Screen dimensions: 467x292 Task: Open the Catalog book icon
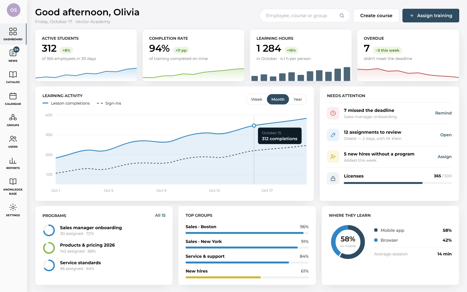pyautogui.click(x=13, y=74)
